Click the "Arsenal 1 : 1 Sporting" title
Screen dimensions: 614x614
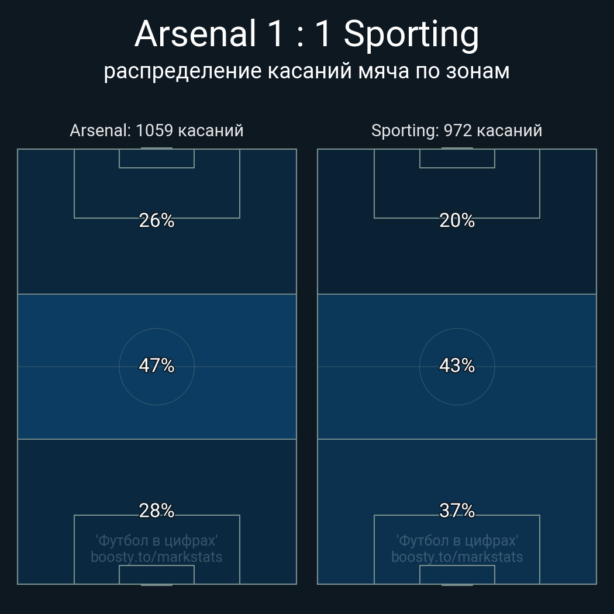(x=306, y=34)
